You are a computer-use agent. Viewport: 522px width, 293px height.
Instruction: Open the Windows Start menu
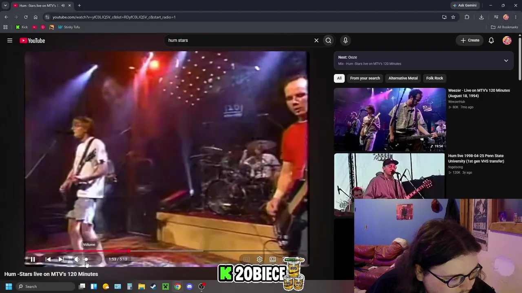pyautogui.click(x=9, y=286)
